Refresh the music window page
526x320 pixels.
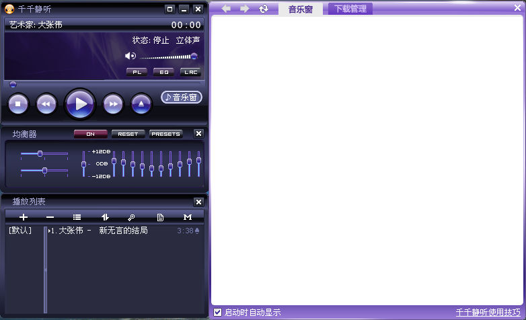(x=264, y=8)
